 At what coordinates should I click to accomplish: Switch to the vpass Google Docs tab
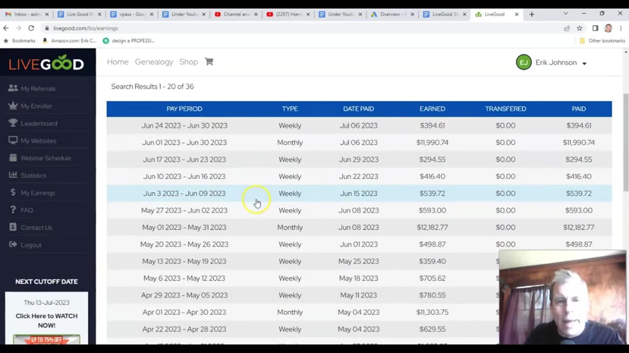132,14
